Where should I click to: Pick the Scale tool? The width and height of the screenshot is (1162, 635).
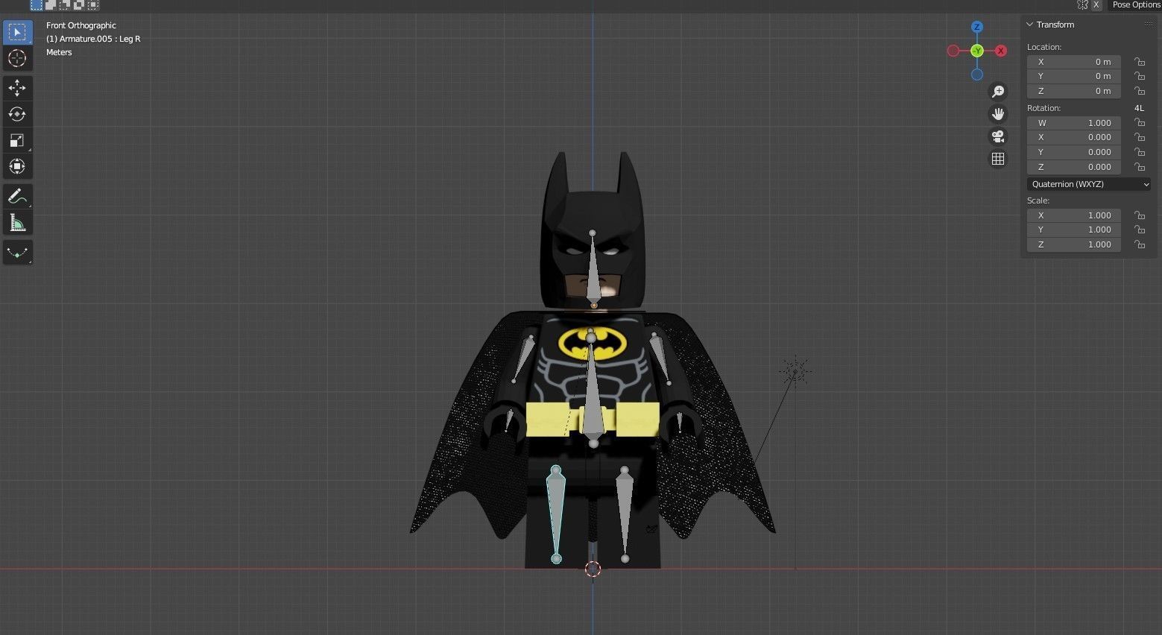pyautogui.click(x=17, y=140)
